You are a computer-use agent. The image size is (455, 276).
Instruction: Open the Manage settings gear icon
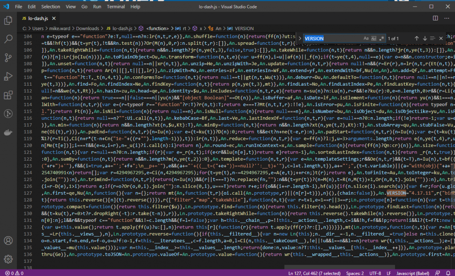pyautogui.click(x=8, y=259)
